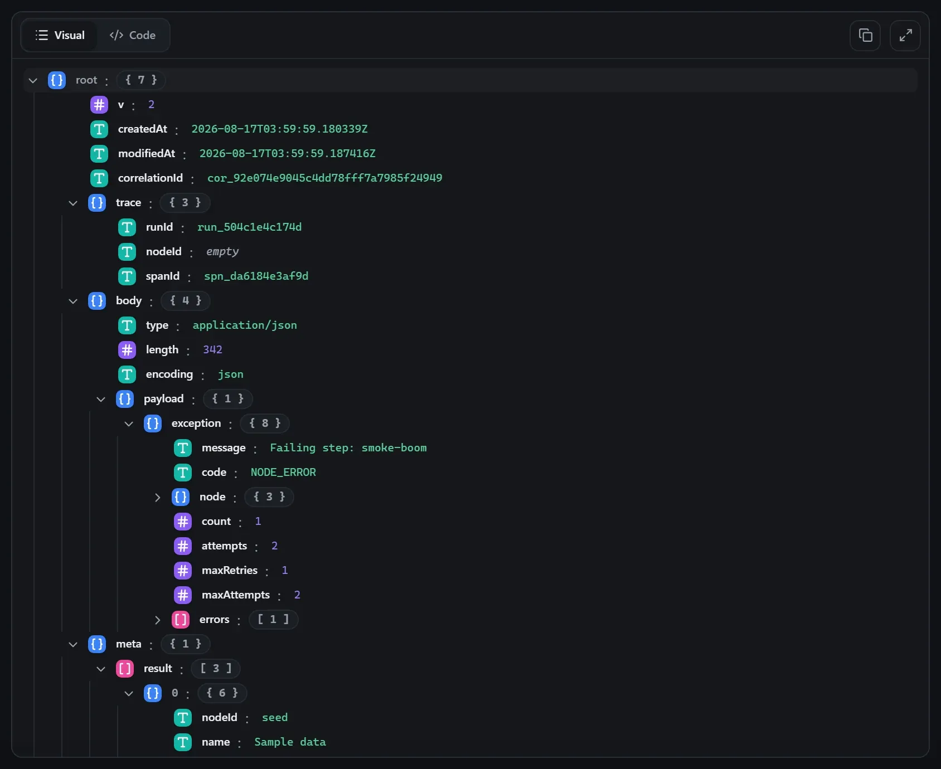Select the name value 'Sample data'
Image resolution: width=941 pixels, height=769 pixels.
(x=290, y=742)
